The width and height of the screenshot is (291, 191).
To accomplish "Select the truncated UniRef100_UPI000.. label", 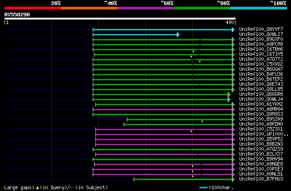I will pyautogui.click(x=264, y=134).
